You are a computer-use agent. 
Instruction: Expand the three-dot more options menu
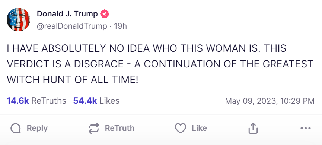pyautogui.click(x=306, y=128)
